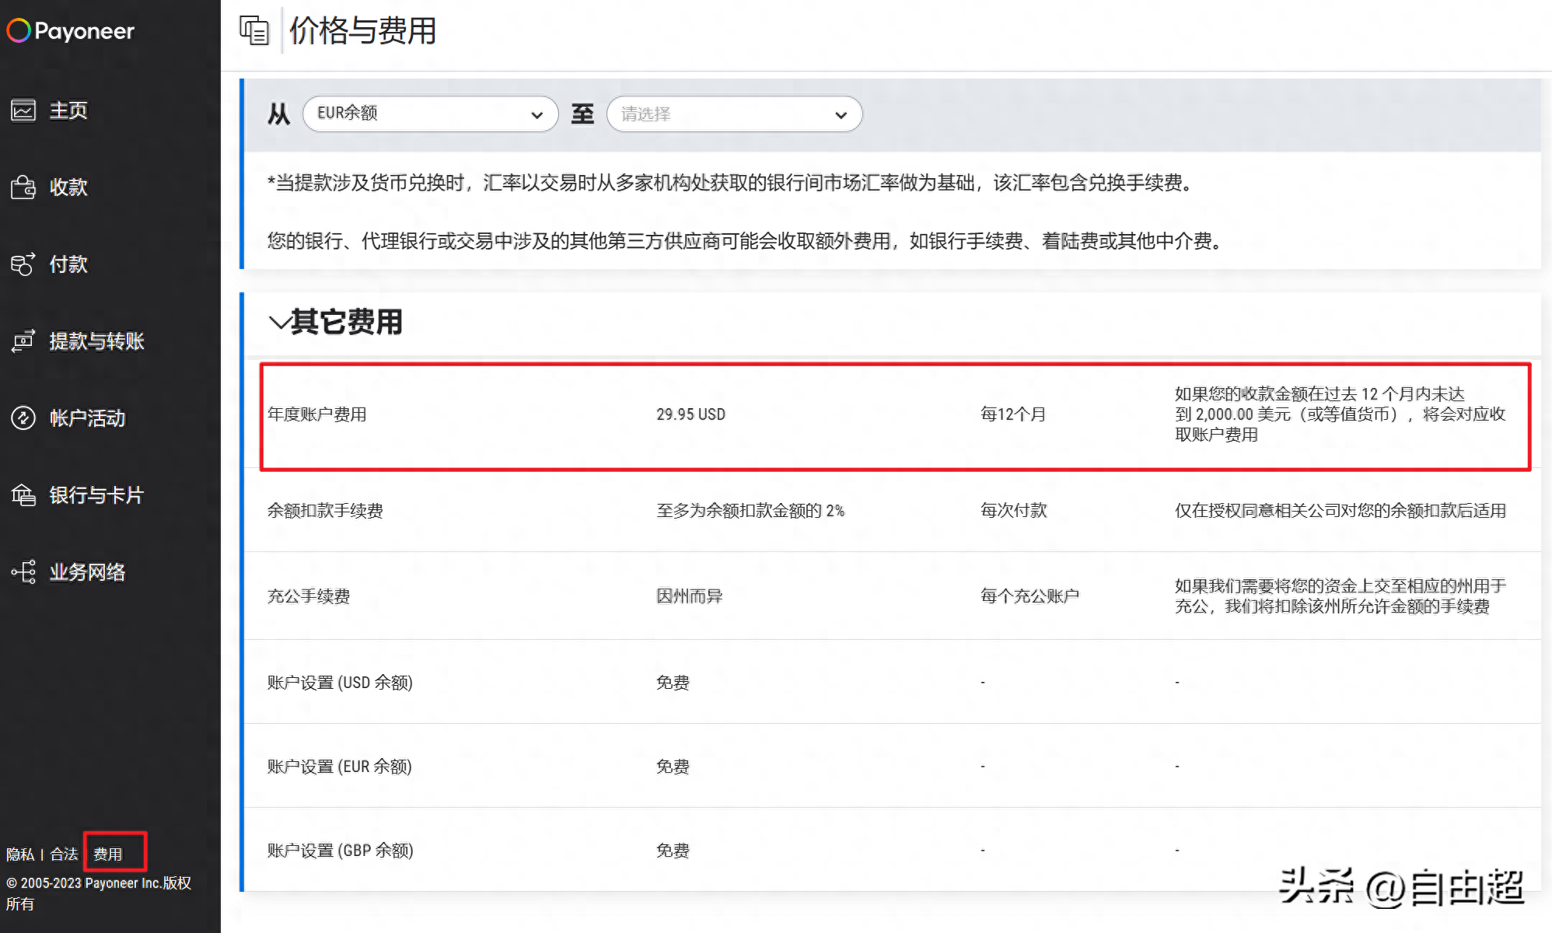Open the 银行与卡片 menu item
Screen dimensions: 1552x933
pyautogui.click(x=96, y=495)
